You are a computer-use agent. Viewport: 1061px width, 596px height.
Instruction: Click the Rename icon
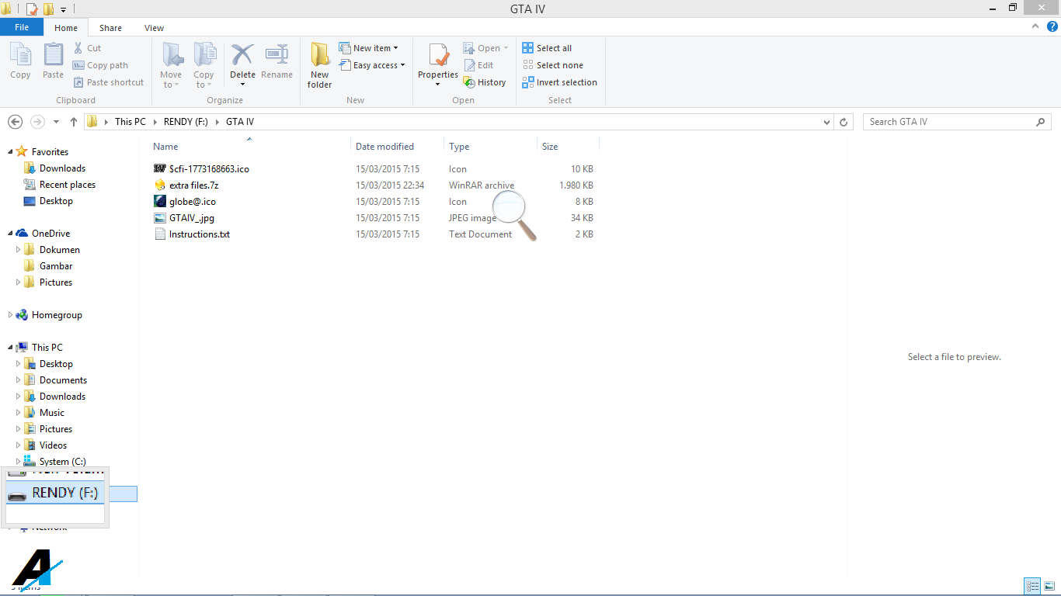pyautogui.click(x=277, y=55)
